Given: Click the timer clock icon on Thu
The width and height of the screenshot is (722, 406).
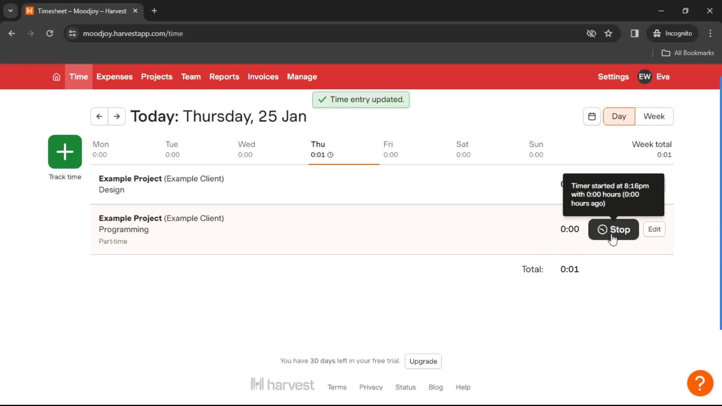Looking at the screenshot, I should tap(331, 155).
